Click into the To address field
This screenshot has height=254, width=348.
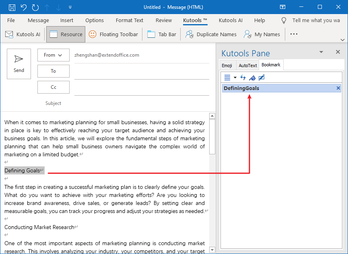(142, 72)
